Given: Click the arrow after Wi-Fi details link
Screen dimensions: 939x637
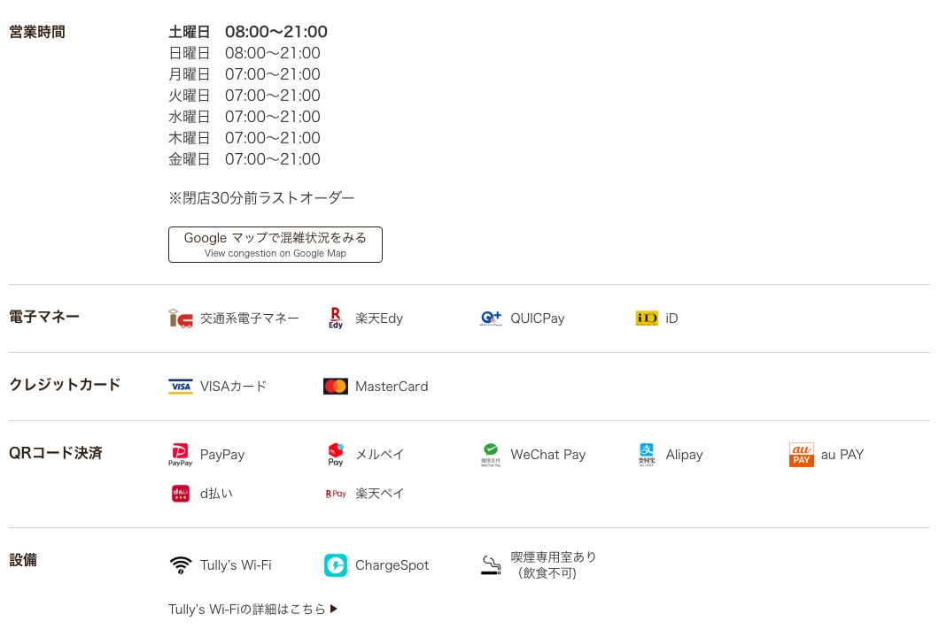Looking at the screenshot, I should pos(334,609).
